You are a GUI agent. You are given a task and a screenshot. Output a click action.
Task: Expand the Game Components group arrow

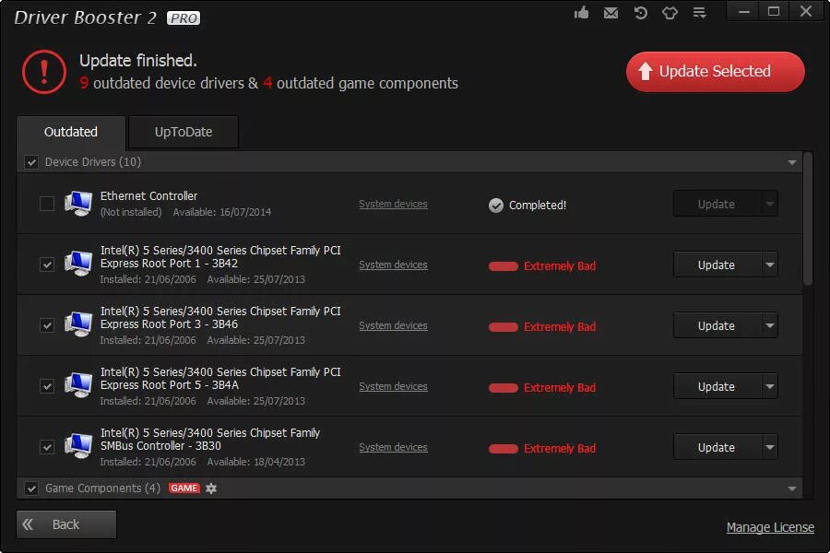tap(792, 488)
